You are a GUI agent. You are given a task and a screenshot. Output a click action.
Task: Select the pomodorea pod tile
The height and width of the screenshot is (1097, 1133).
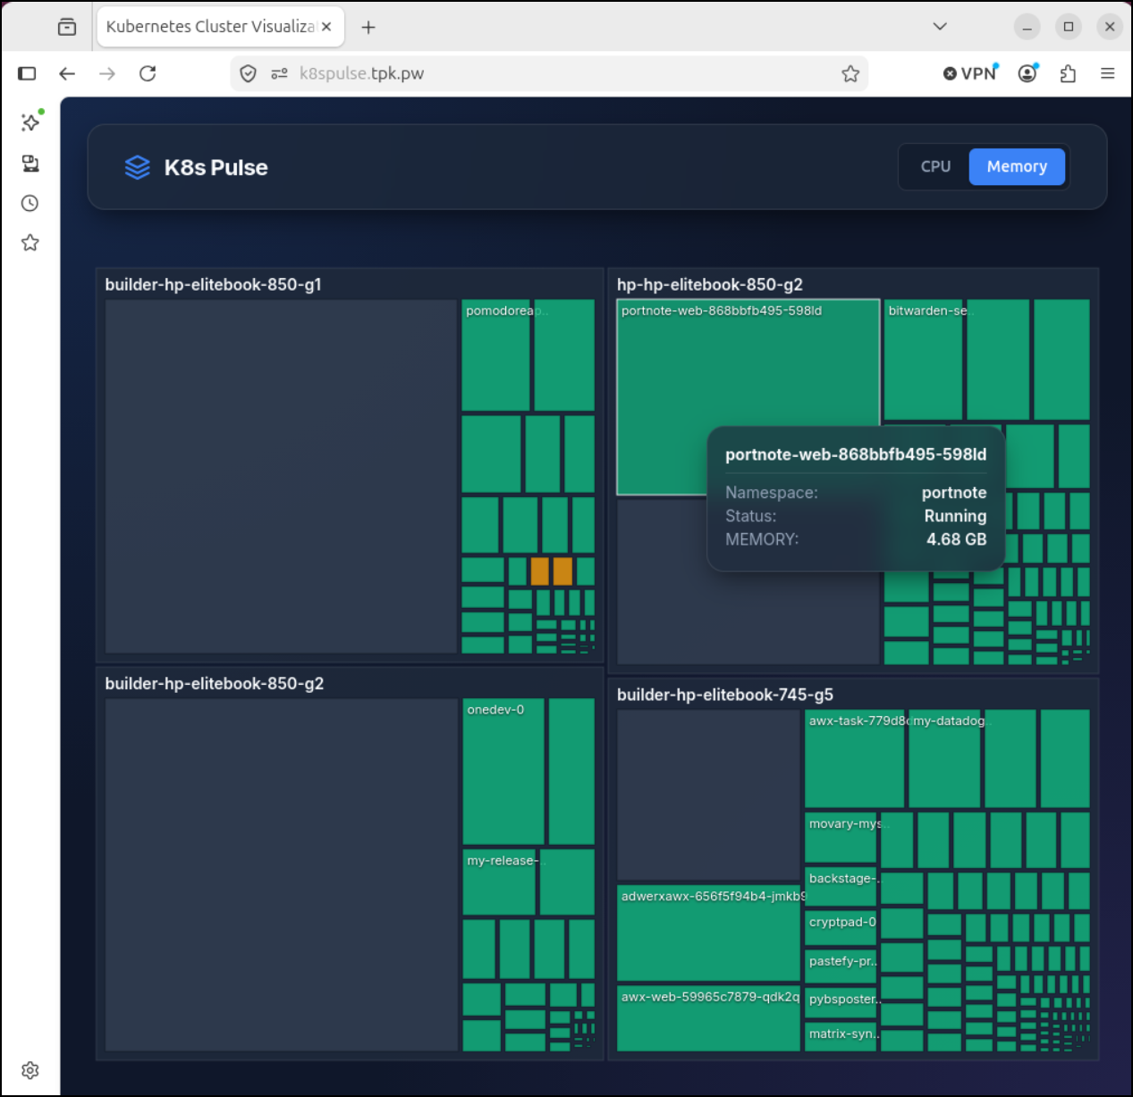tap(495, 355)
